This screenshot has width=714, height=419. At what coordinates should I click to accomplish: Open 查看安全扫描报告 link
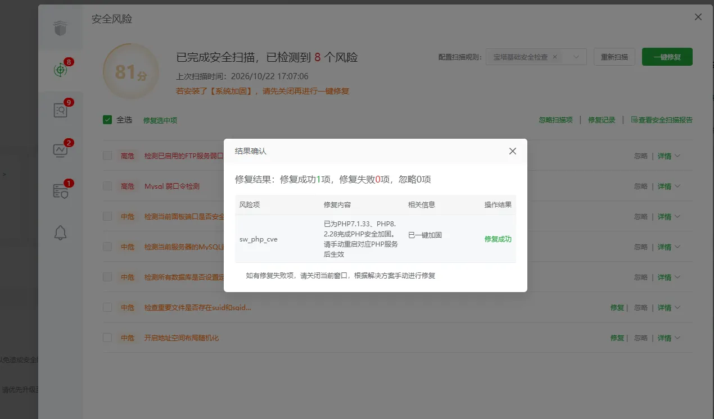tap(666, 120)
